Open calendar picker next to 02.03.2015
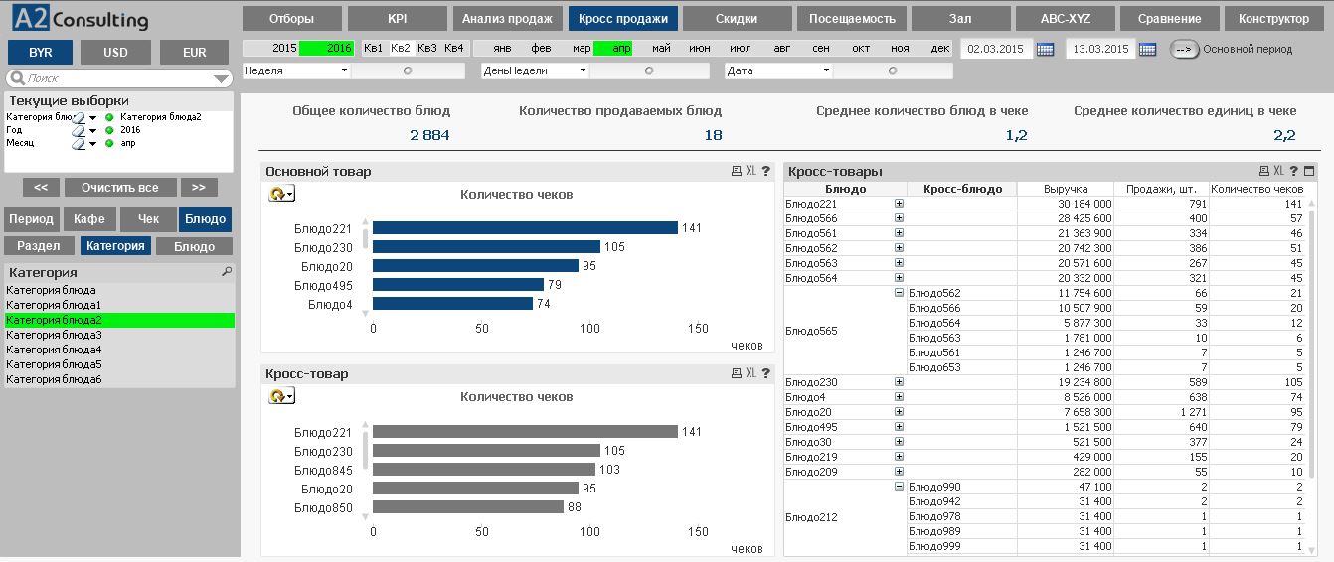The width and height of the screenshot is (1334, 562). click(x=1045, y=49)
